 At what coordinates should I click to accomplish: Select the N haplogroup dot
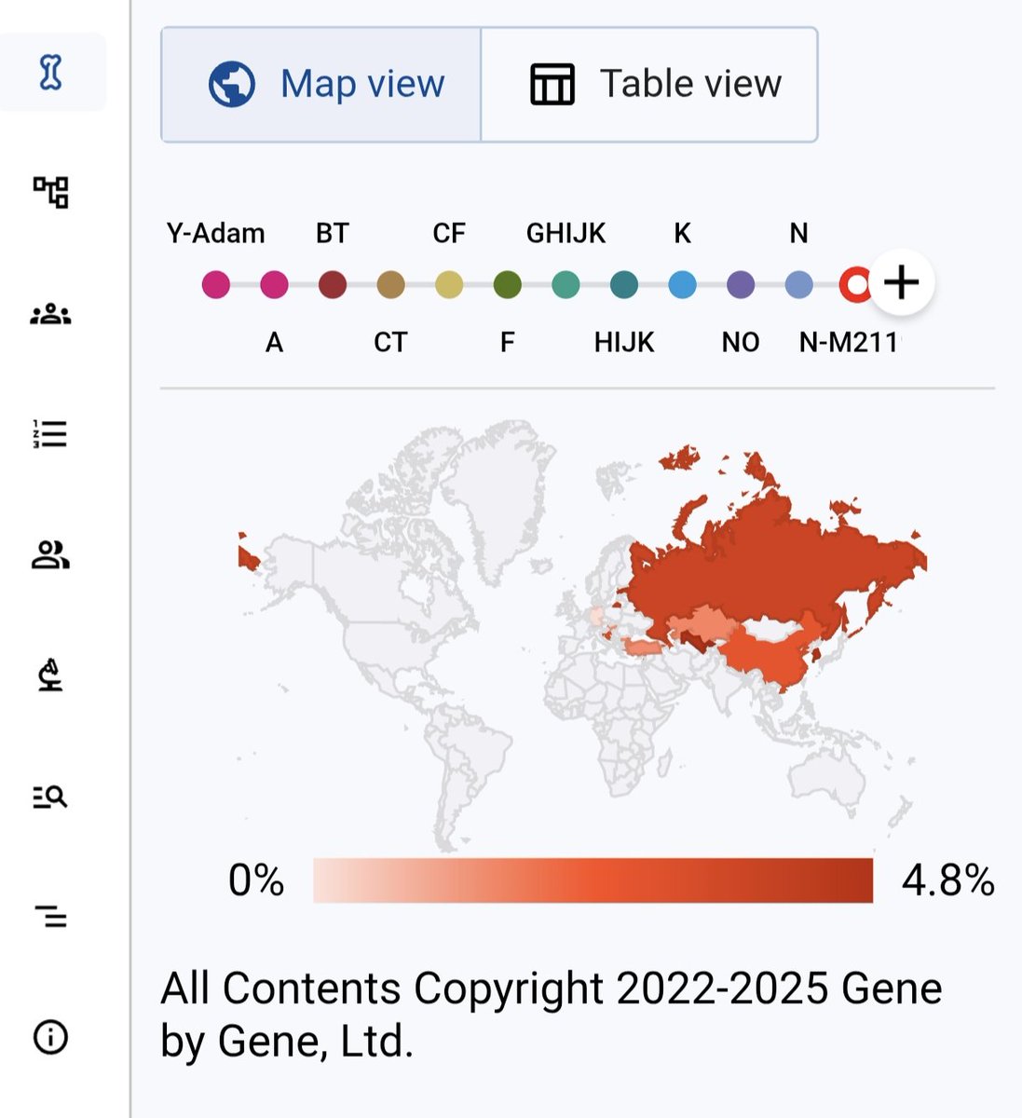799,285
